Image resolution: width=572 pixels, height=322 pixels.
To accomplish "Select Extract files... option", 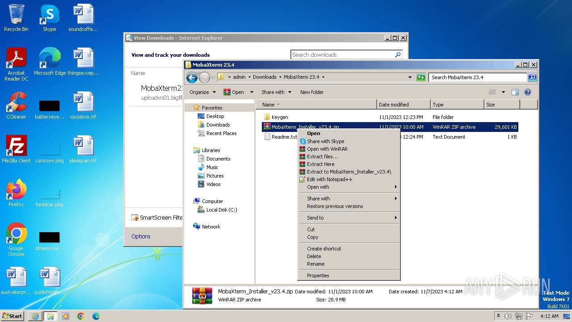I will tap(349, 157).
